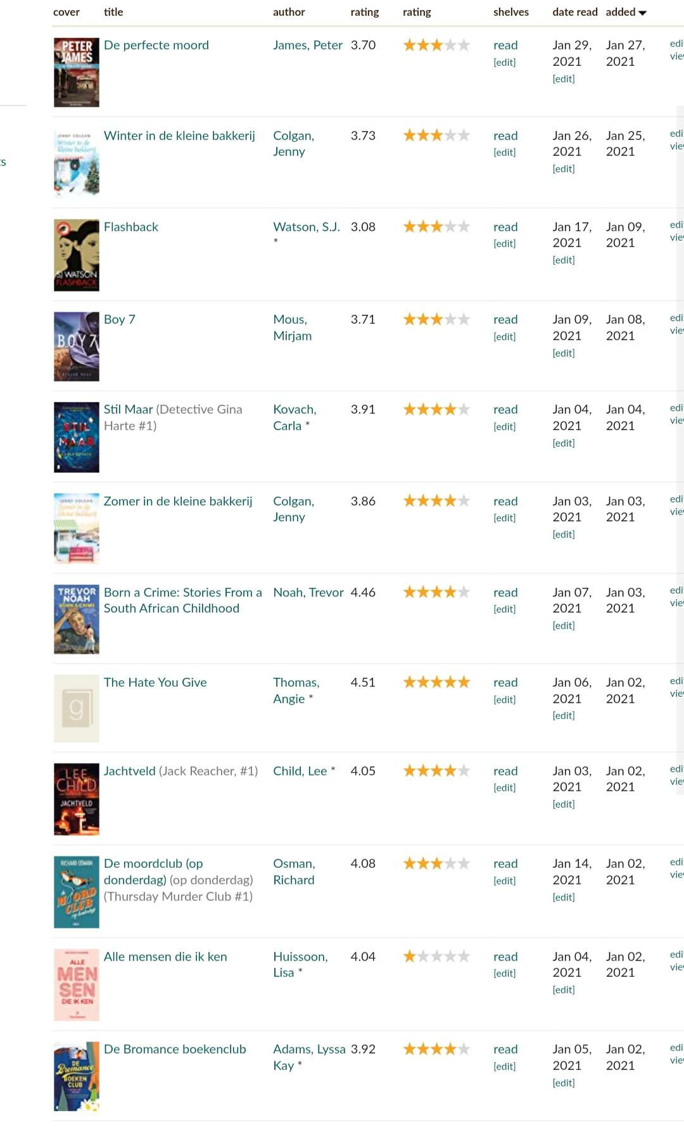Viewport: 684px width, 1127px height.
Task: Edit date read for De Bromance boekenclub
Action: pos(563,1083)
